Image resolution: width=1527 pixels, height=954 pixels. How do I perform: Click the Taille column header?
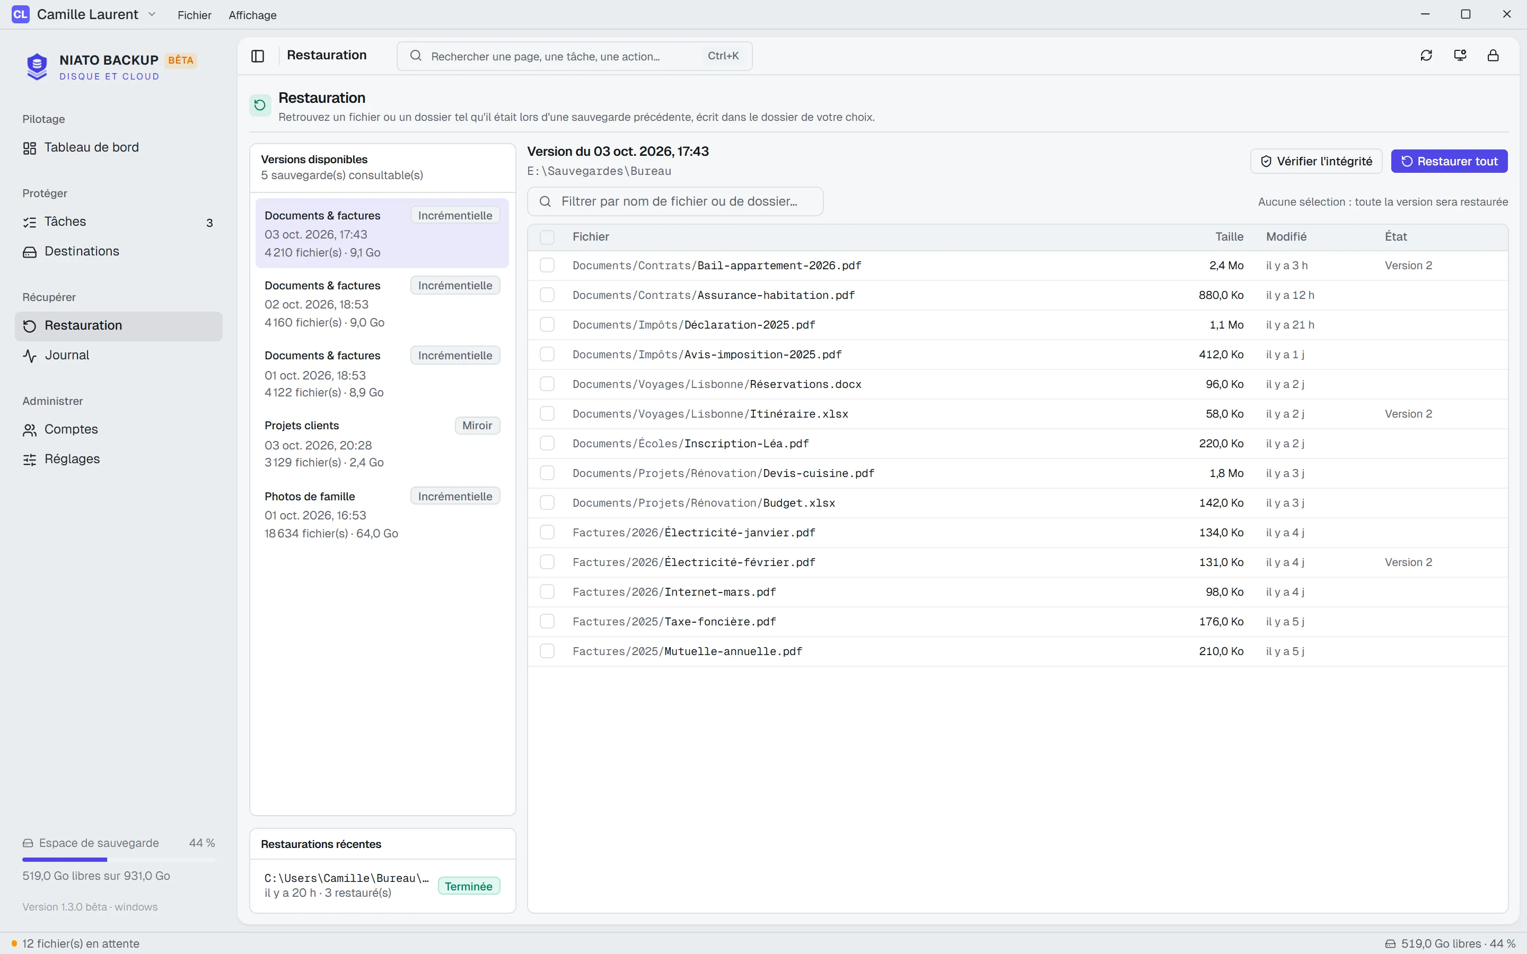coord(1228,237)
